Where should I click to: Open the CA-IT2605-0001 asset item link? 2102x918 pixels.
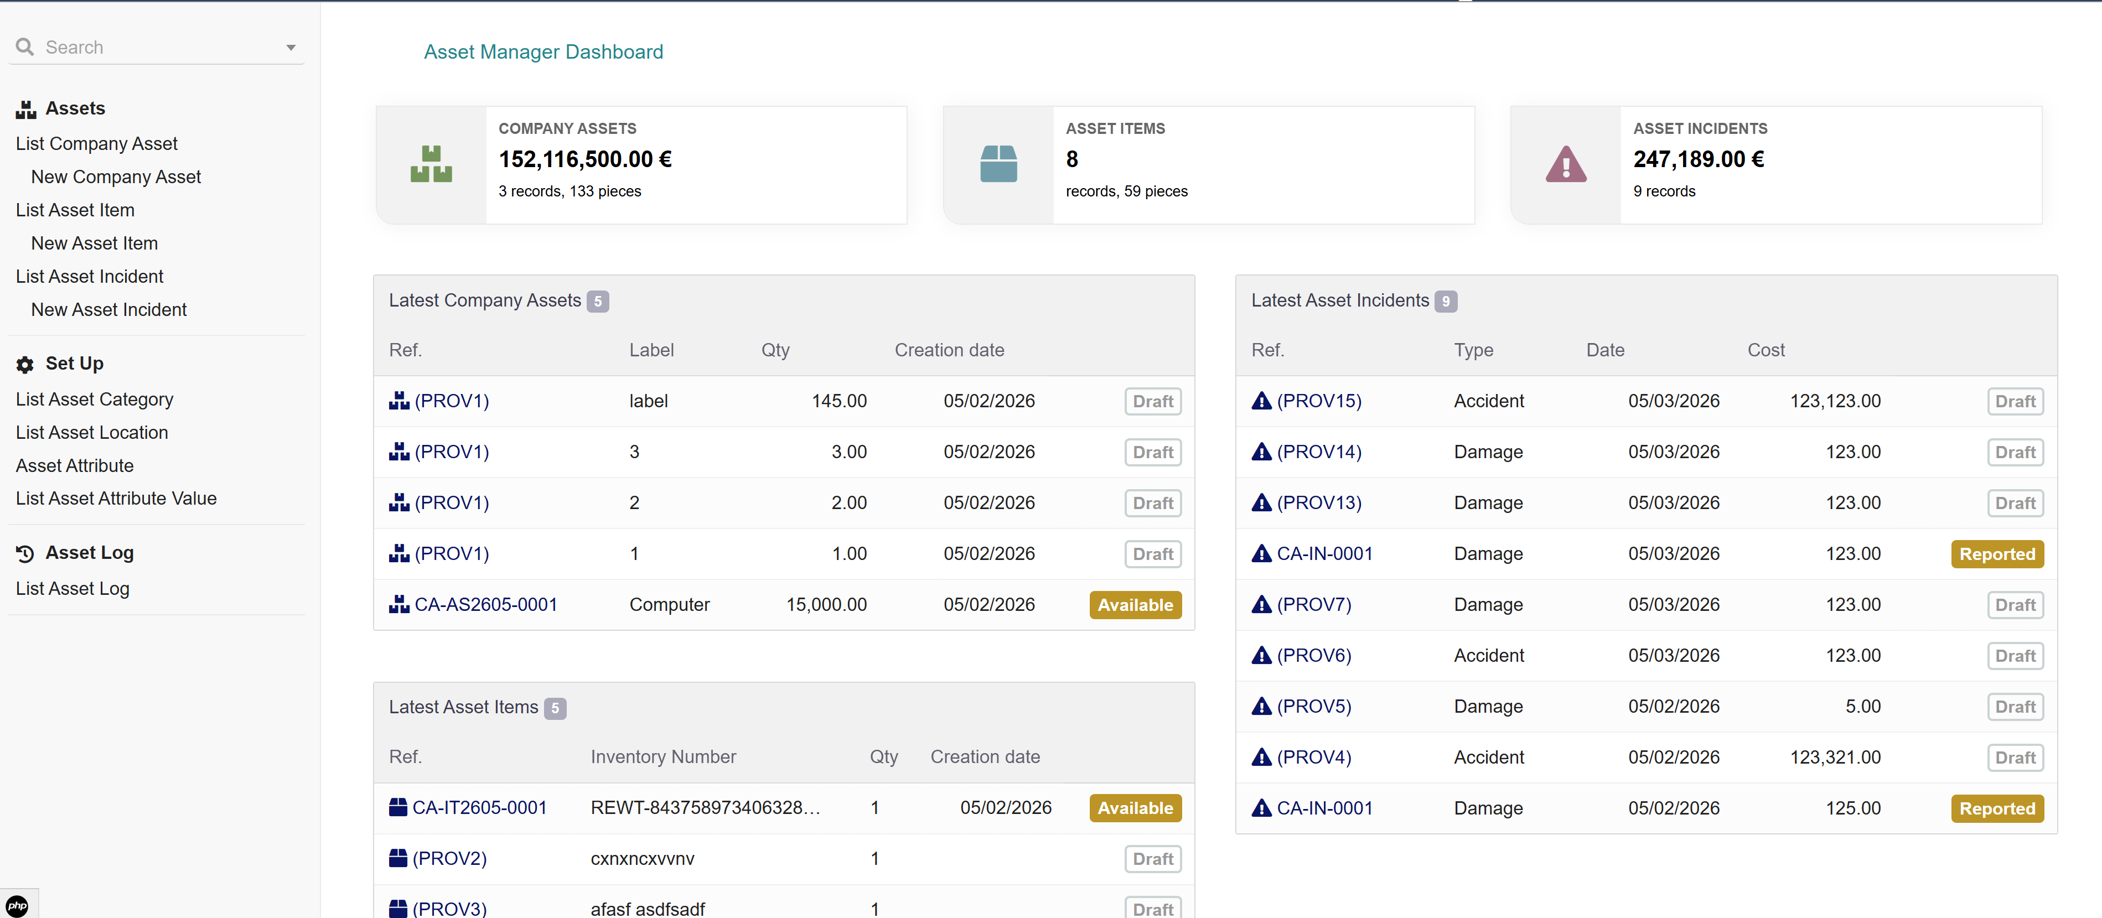coord(480,808)
